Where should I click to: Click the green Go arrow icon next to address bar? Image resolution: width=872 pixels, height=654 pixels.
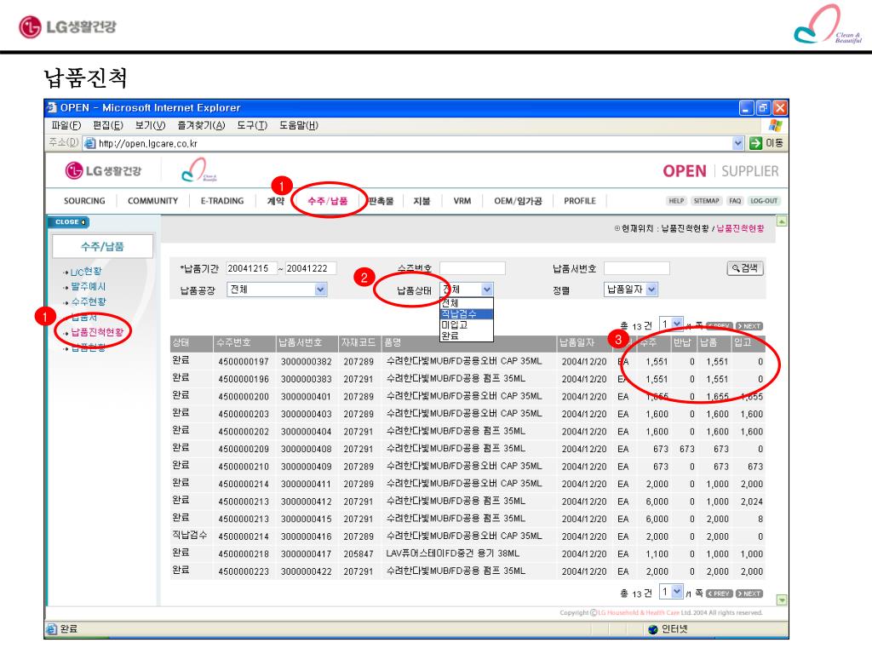click(755, 143)
